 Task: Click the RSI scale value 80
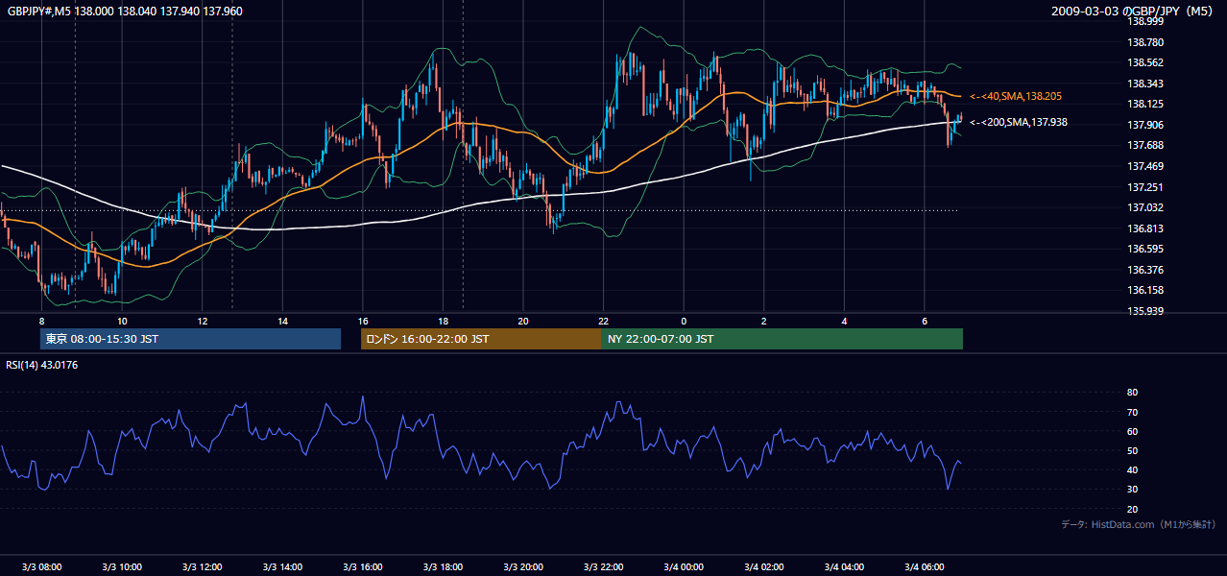1132,393
